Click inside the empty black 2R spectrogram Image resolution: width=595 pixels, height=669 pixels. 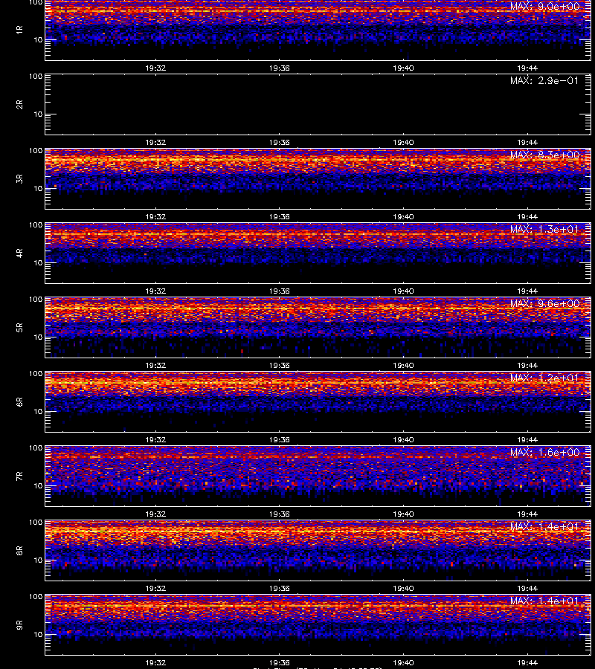click(318, 105)
